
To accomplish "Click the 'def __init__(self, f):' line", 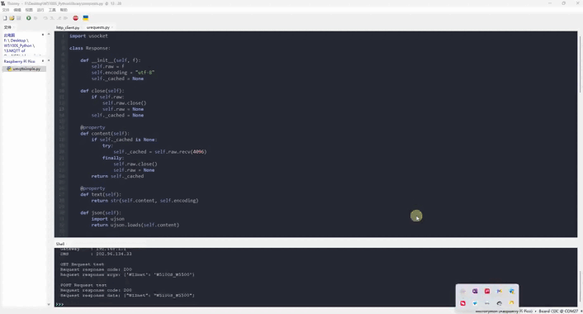I will tap(111, 60).
